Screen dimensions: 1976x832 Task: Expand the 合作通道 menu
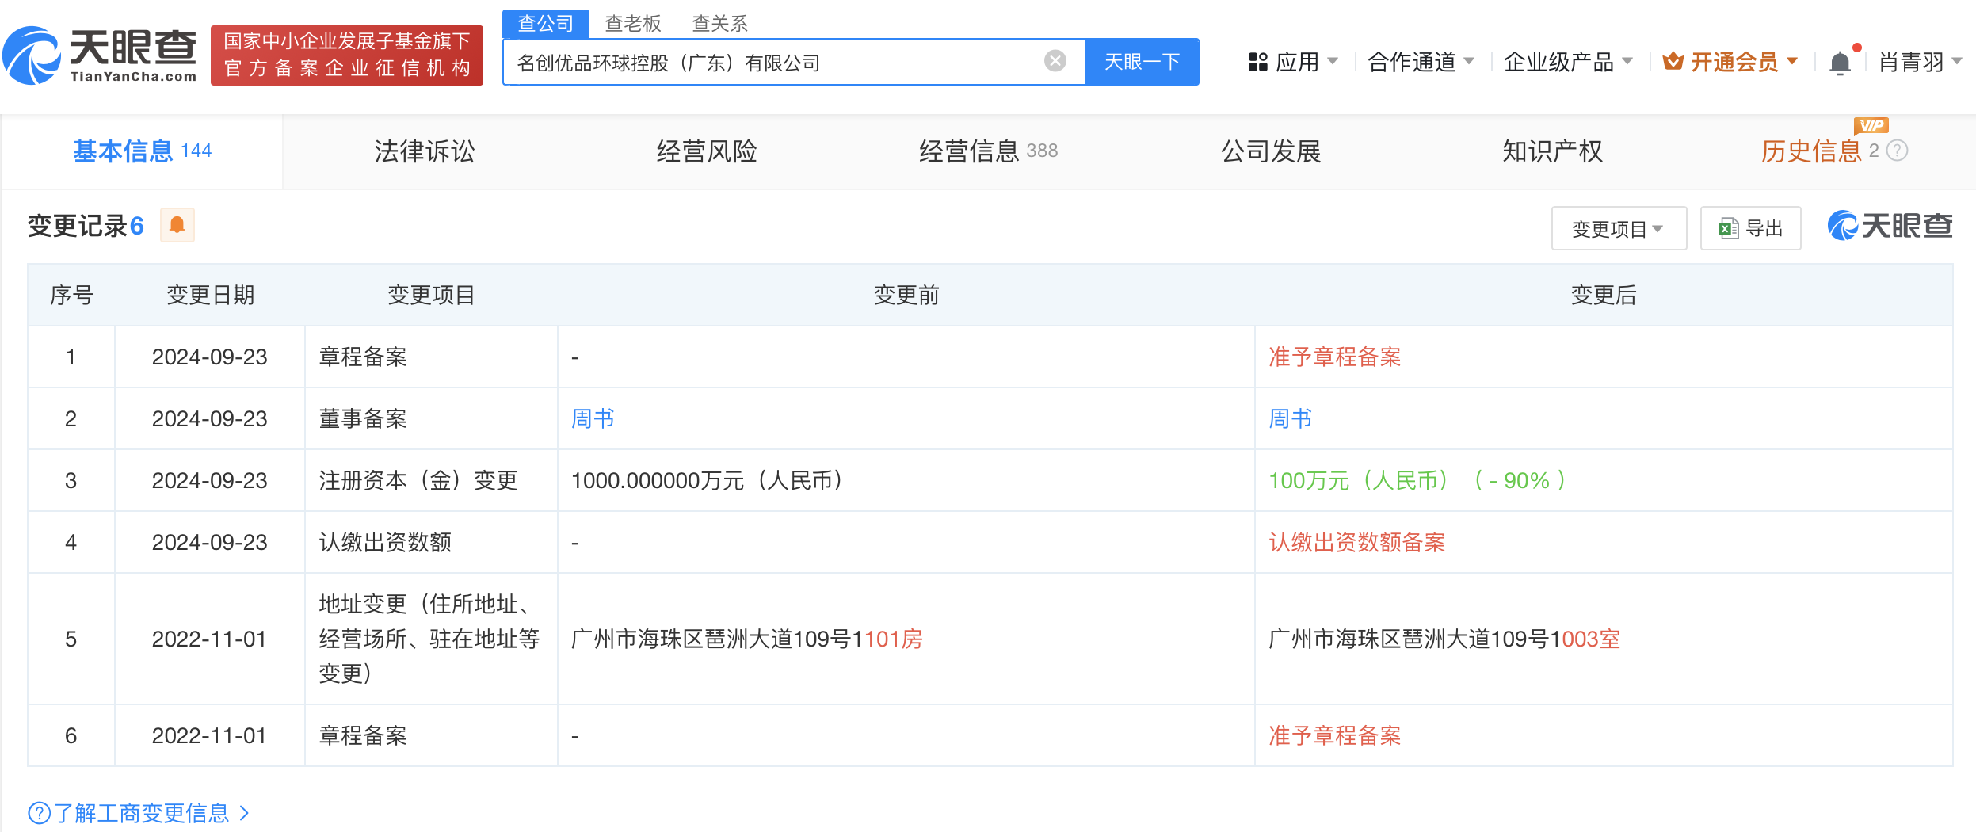pos(1421,62)
